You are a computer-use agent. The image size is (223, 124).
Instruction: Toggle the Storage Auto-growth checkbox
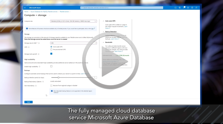coord(51,54)
